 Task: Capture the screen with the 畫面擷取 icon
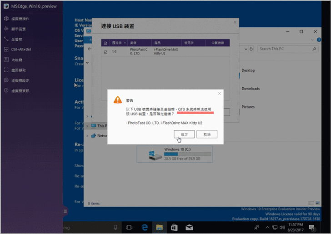tap(6, 70)
